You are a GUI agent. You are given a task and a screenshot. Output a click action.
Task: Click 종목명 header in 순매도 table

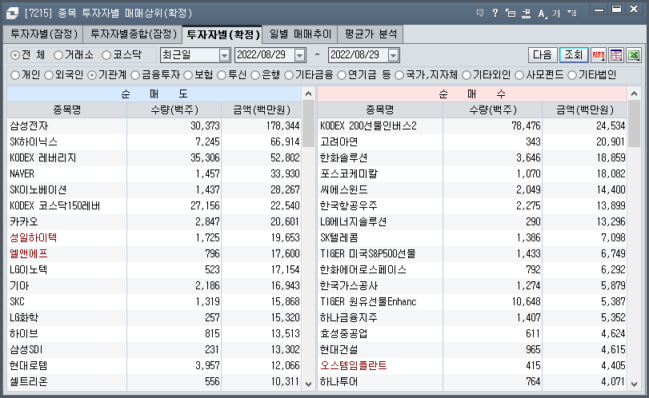click(66, 110)
